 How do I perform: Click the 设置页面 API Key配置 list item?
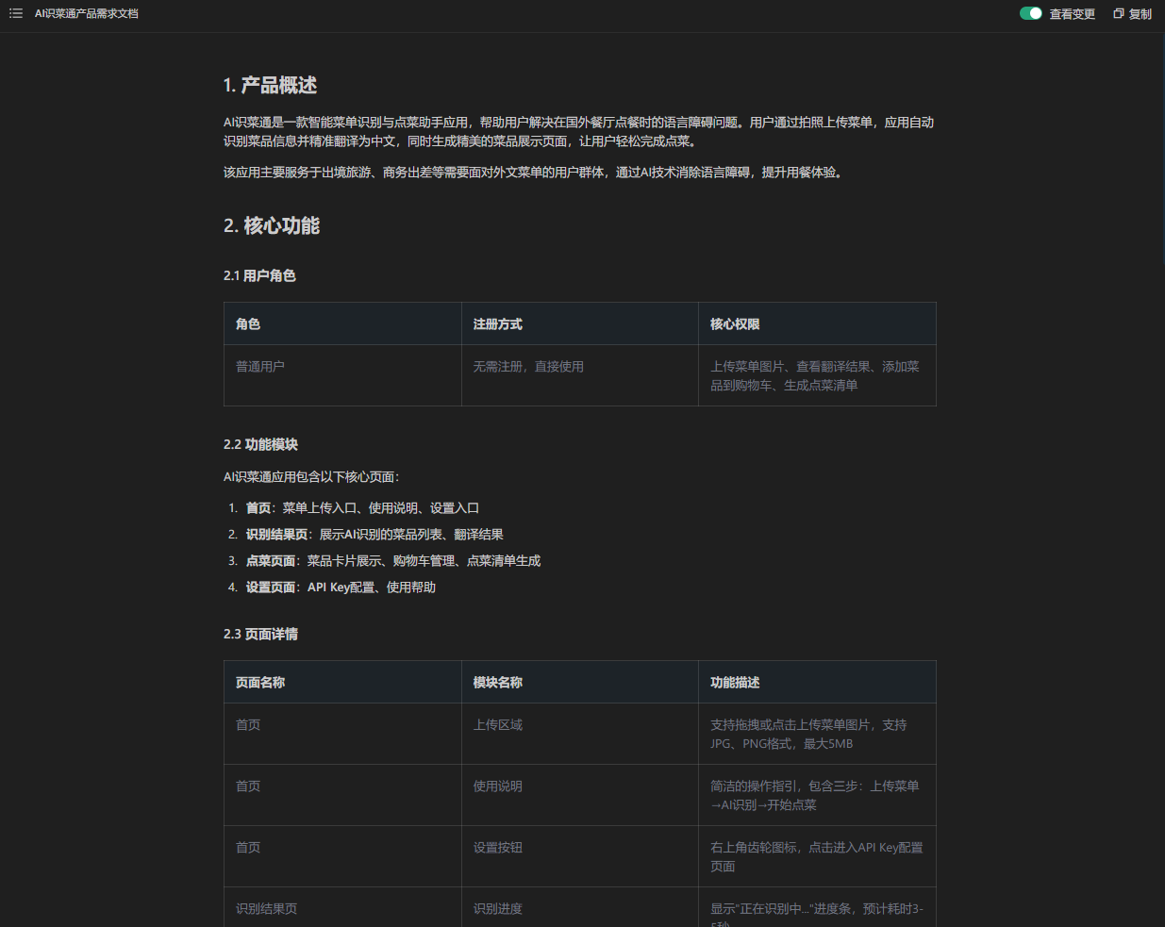coord(341,587)
